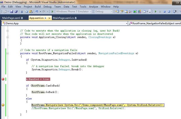Click the Save All toolbar icon
181x119 pixels.
(16, 11)
